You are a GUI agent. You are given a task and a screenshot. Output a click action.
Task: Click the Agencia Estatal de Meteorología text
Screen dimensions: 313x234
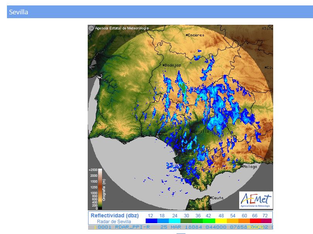(122, 28)
